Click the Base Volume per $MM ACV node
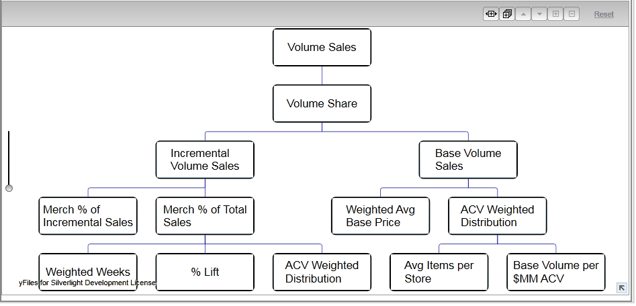 click(x=555, y=272)
